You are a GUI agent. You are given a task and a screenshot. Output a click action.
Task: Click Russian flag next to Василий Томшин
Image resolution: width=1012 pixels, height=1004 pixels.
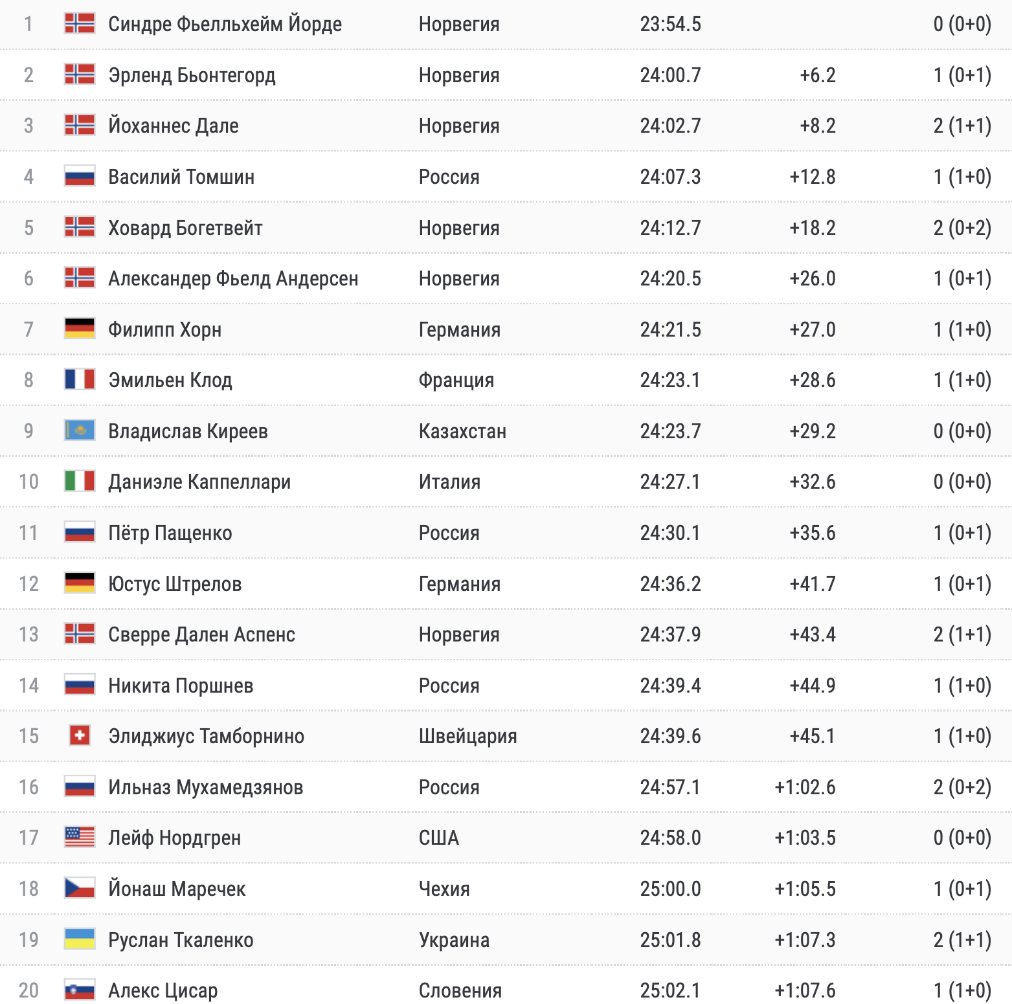point(80,176)
